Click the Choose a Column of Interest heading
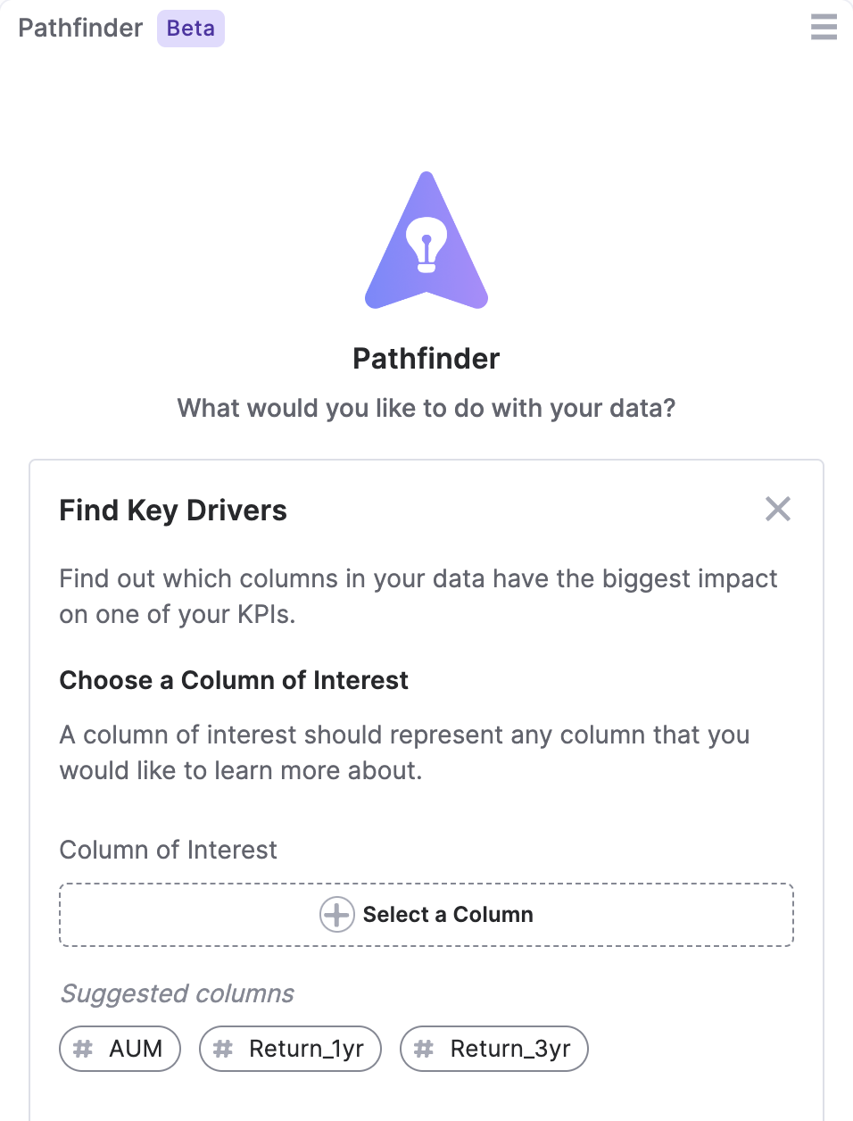 pyautogui.click(x=234, y=680)
